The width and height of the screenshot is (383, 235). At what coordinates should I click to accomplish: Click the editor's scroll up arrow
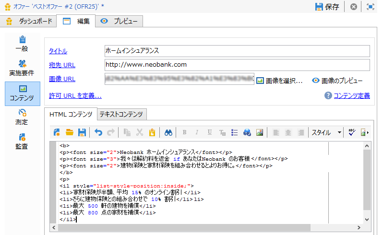point(367,146)
